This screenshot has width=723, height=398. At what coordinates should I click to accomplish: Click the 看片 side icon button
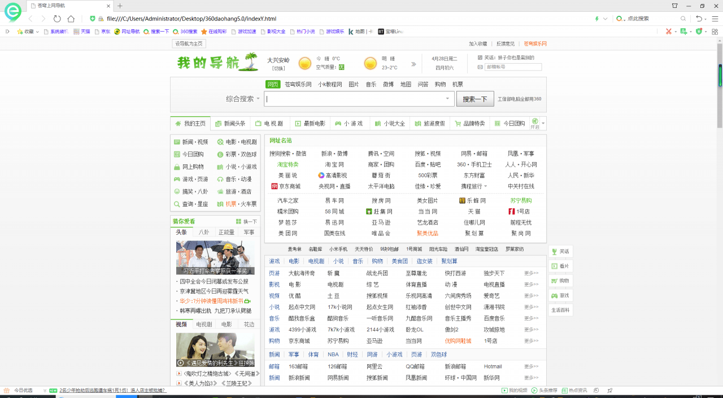tap(560, 266)
